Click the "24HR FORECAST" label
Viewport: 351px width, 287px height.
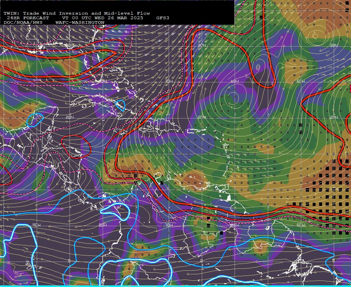click(x=28, y=18)
